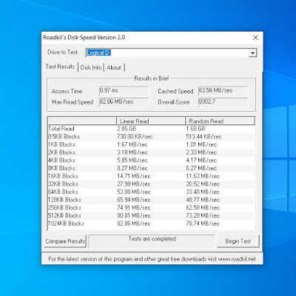Select the 0.5KB Blocks row

[152, 137]
